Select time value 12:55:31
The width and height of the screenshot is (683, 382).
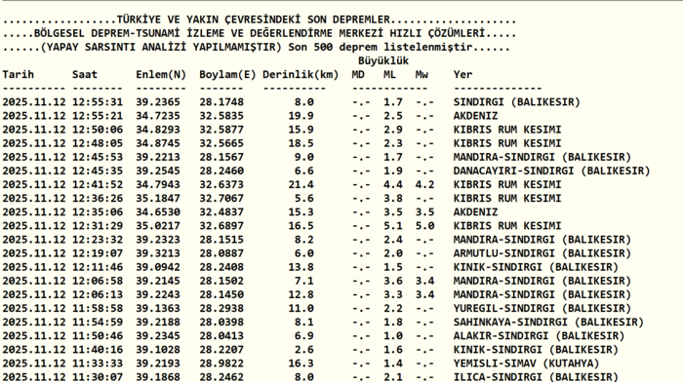click(98, 101)
